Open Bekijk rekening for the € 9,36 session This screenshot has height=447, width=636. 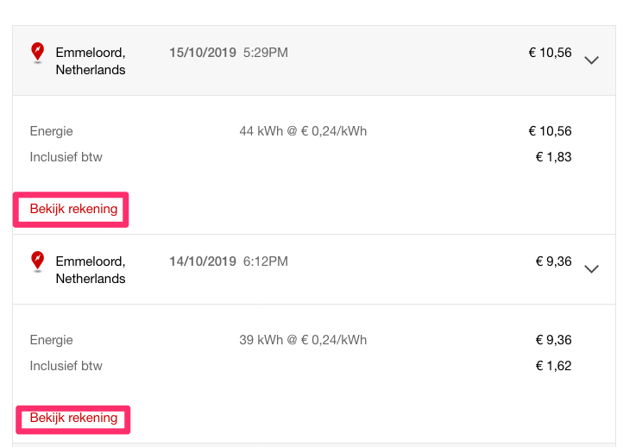73,418
